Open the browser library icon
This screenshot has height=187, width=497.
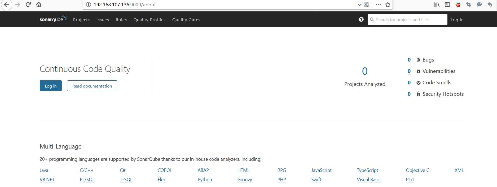coord(437,5)
